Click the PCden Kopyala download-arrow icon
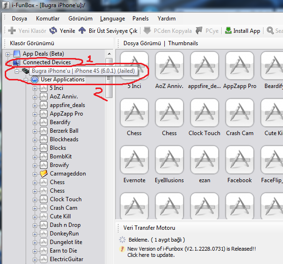This screenshot has height=264, width=283. tap(147, 30)
